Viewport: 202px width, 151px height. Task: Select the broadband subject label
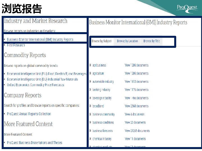click(98, 106)
